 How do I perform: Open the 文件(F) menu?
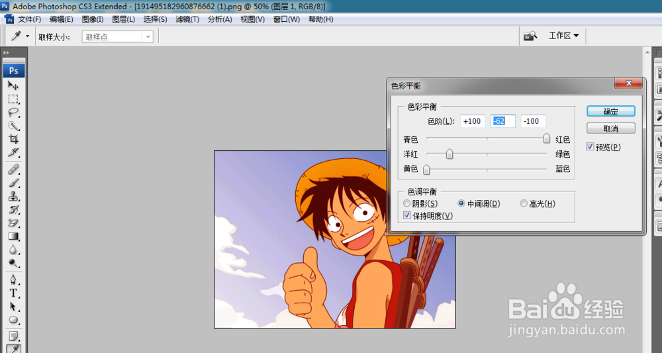(x=30, y=19)
